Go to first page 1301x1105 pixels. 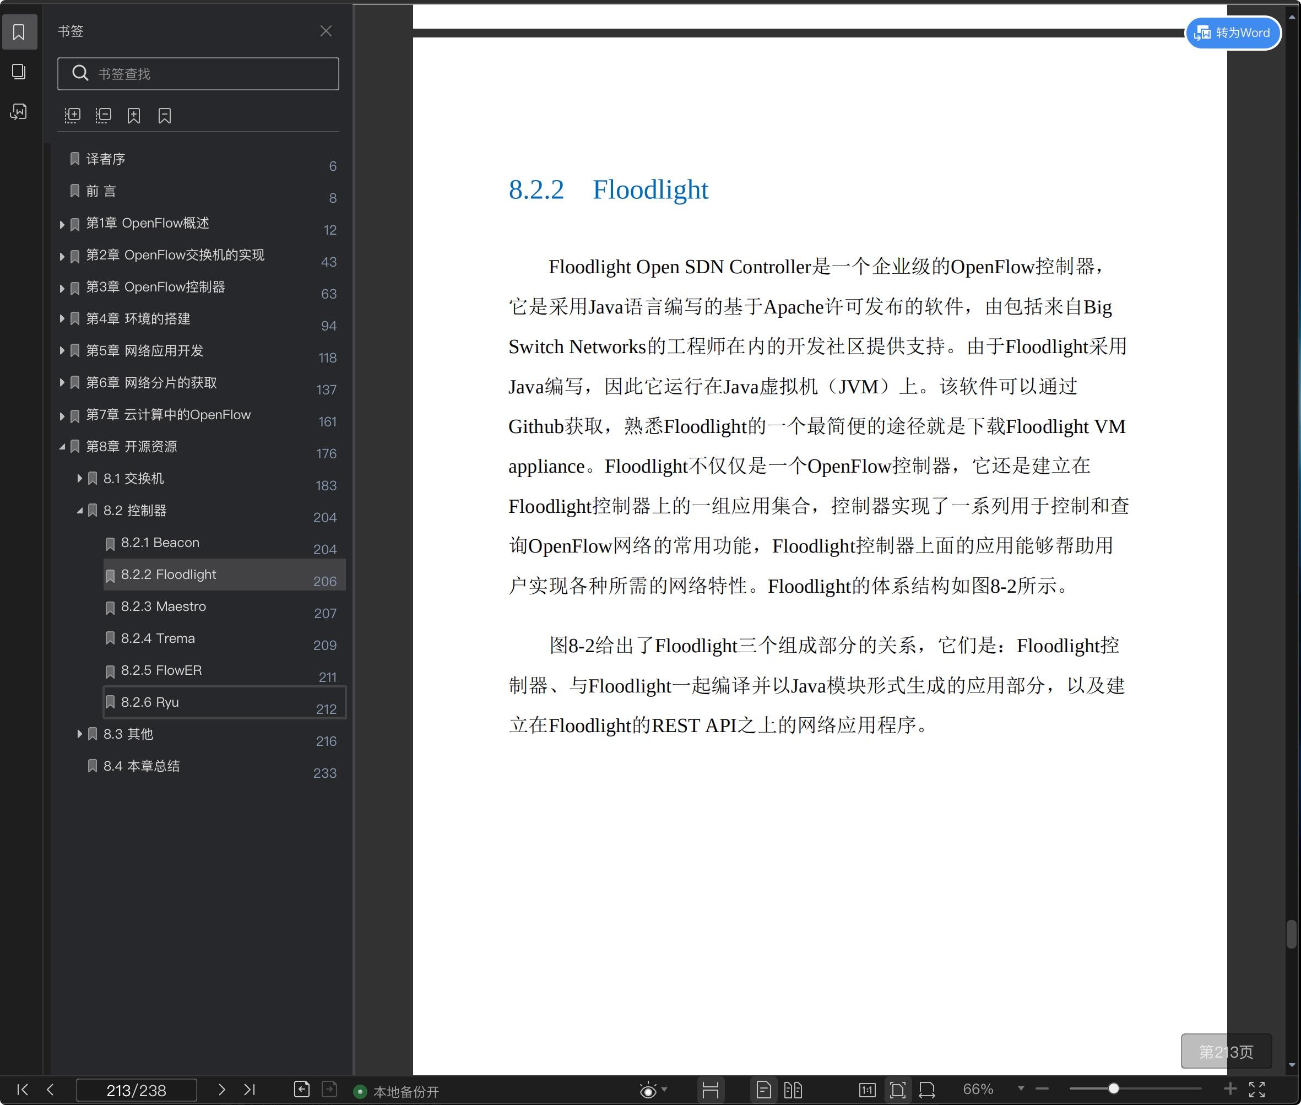tap(23, 1090)
